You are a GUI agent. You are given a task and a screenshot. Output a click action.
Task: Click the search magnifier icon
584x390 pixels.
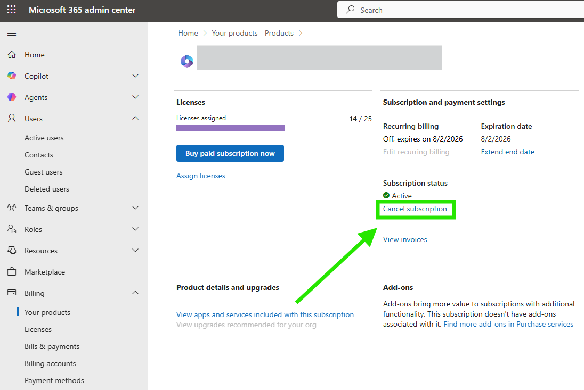click(x=350, y=10)
